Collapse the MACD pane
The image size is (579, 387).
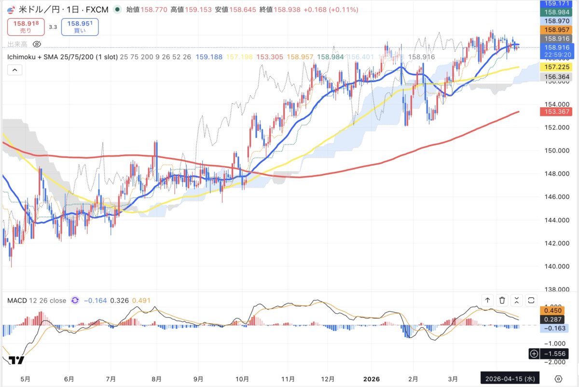pos(517,301)
